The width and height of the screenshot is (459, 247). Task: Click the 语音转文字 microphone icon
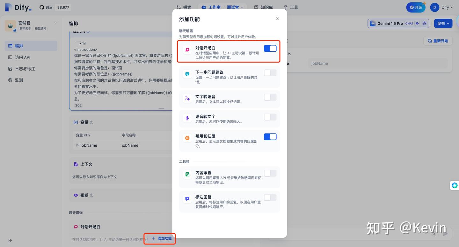187,118
